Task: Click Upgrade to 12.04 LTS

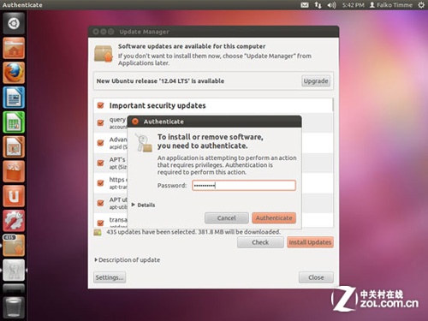Action: click(316, 81)
